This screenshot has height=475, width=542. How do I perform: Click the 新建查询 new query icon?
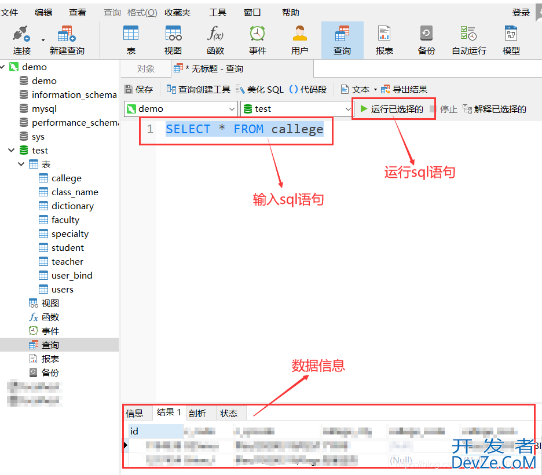67,34
